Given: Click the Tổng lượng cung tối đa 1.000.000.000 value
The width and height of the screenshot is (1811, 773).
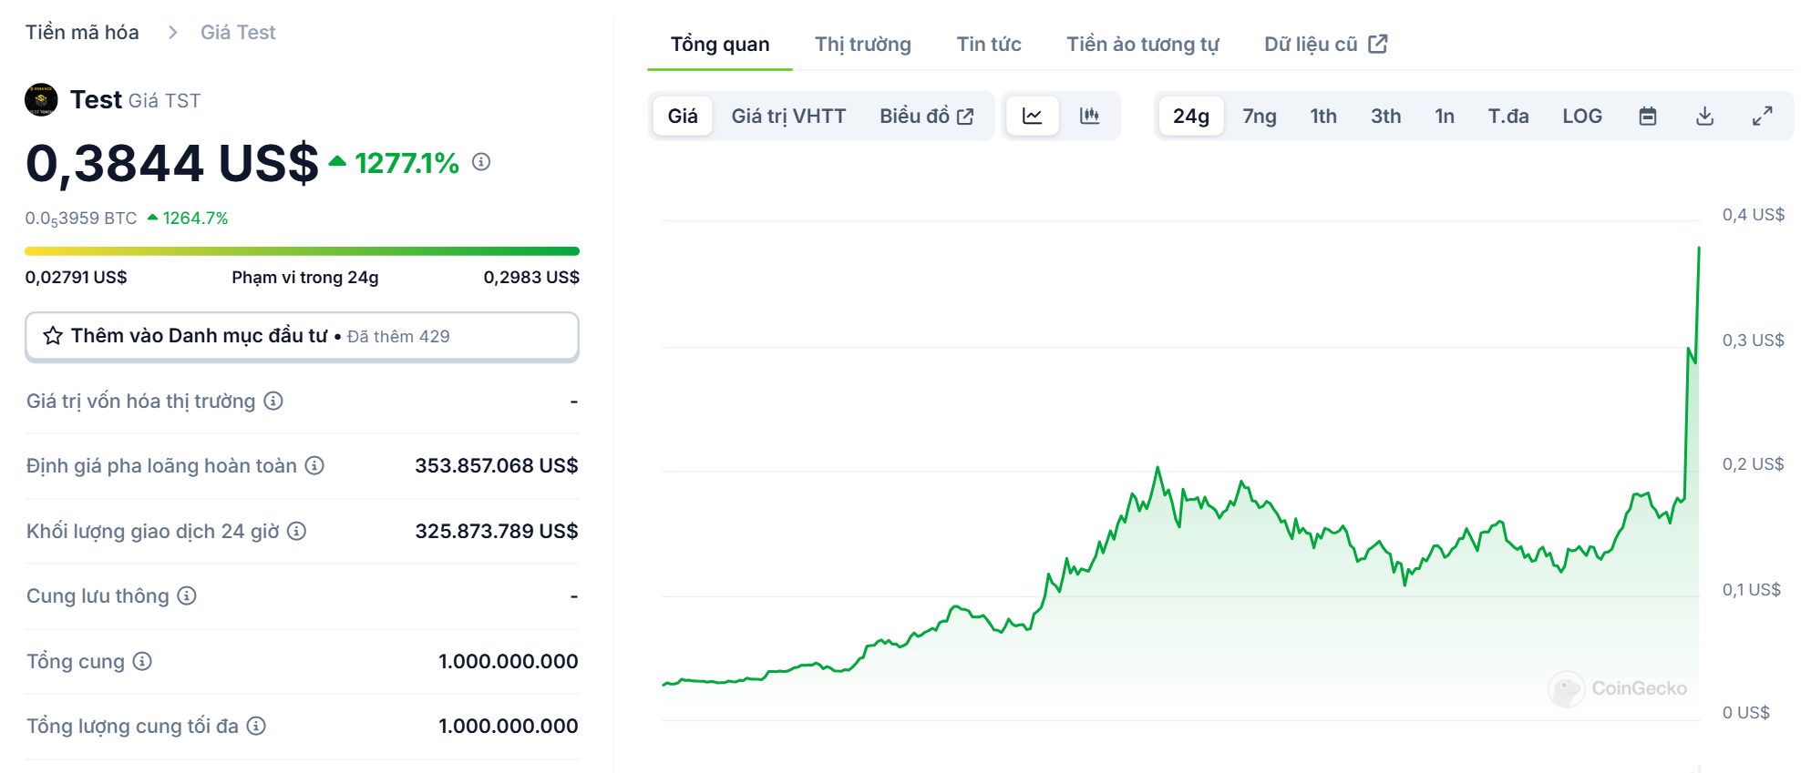Looking at the screenshot, I should [509, 726].
